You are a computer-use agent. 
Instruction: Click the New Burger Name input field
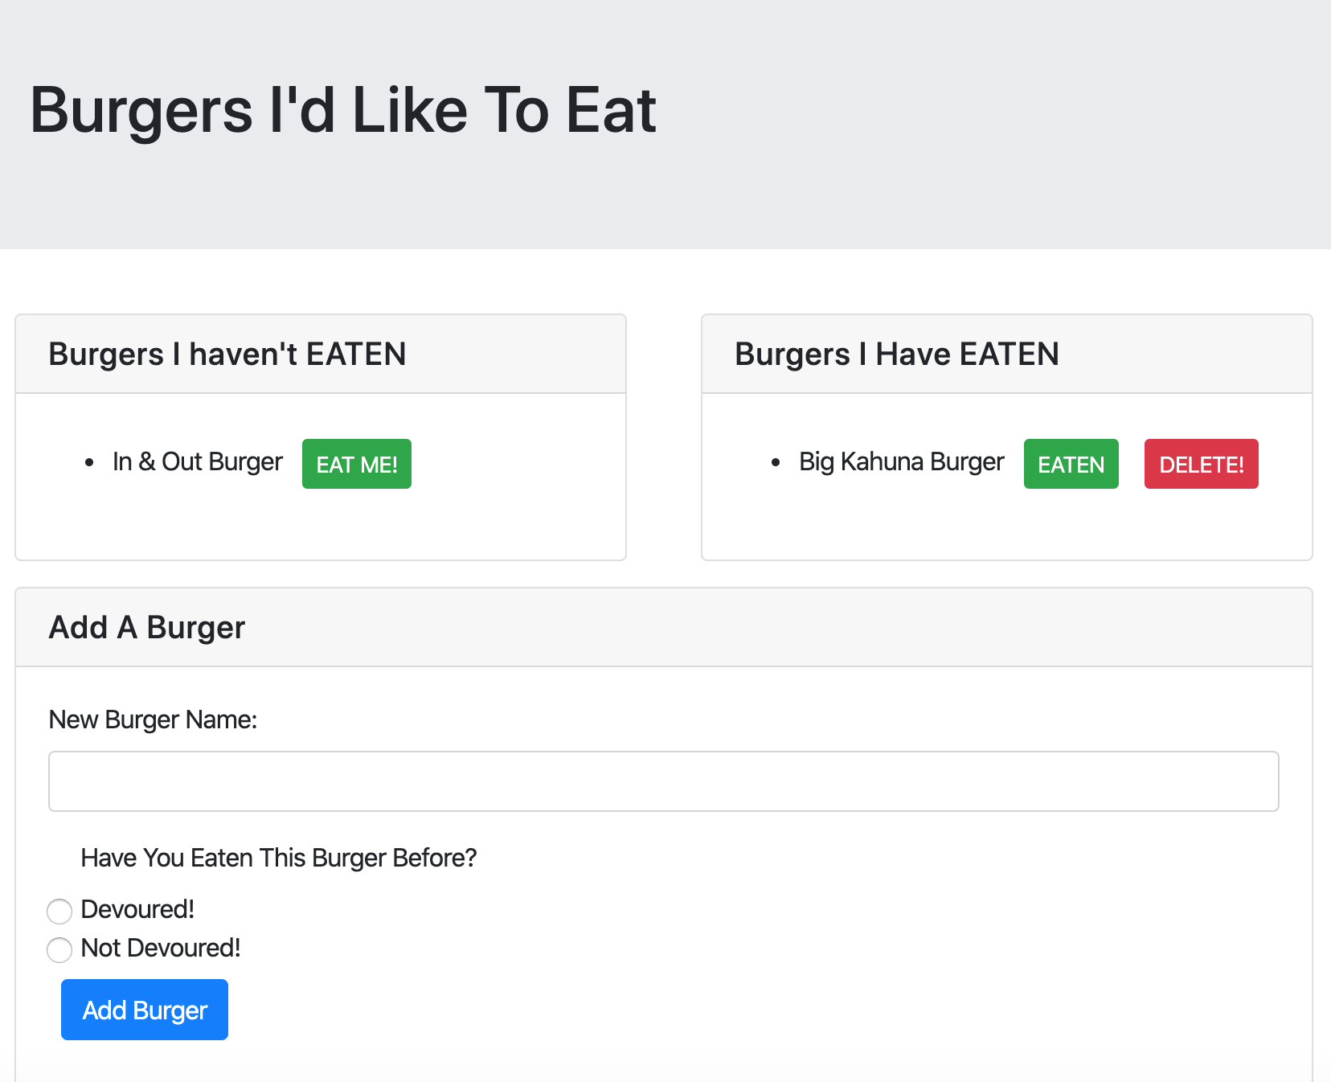point(663,781)
